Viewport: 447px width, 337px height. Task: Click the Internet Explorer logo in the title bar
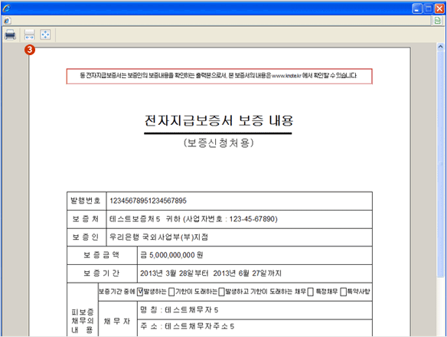click(6, 8)
